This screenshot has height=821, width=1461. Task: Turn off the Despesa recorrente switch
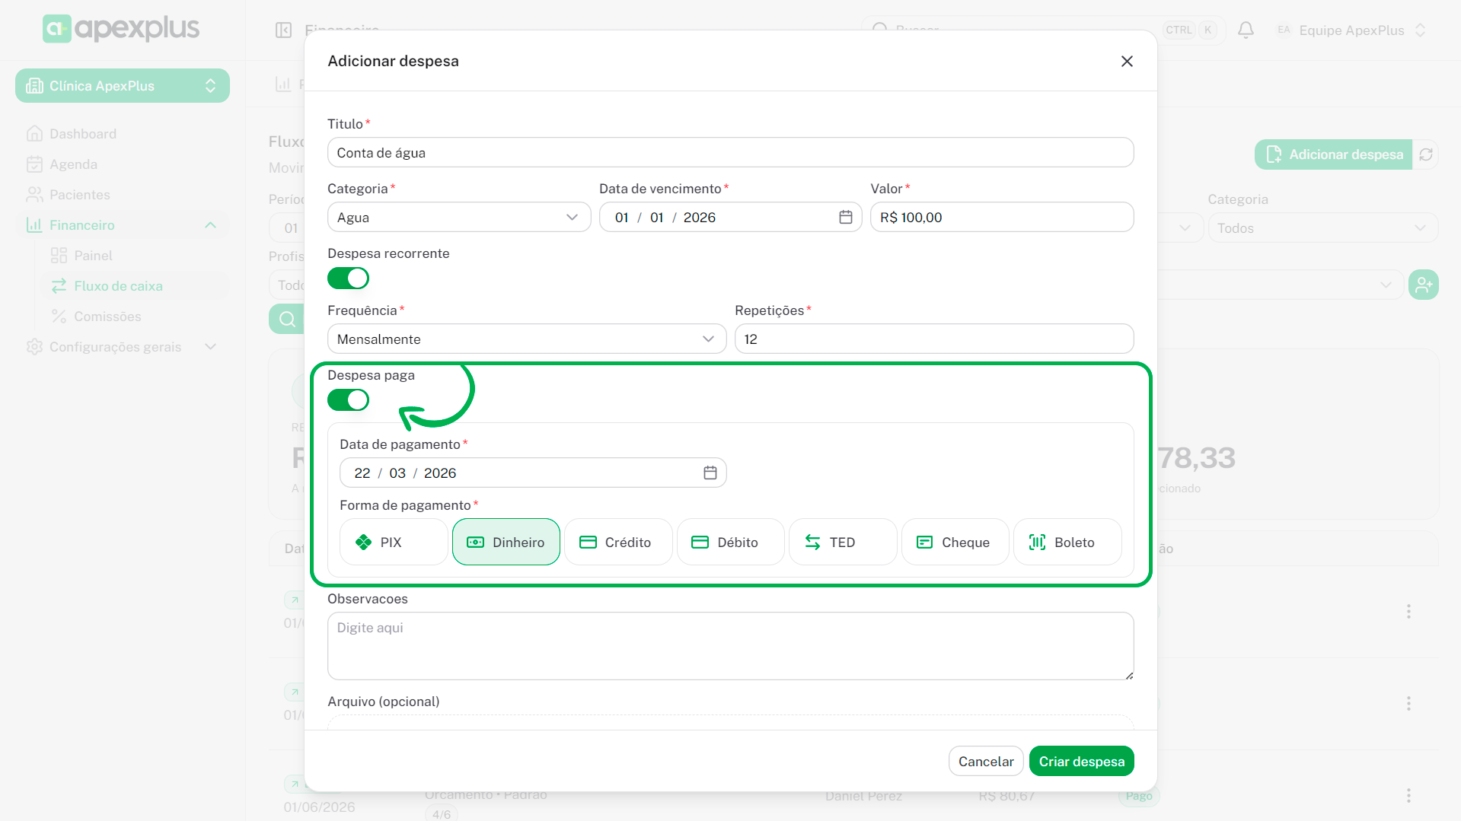point(349,278)
